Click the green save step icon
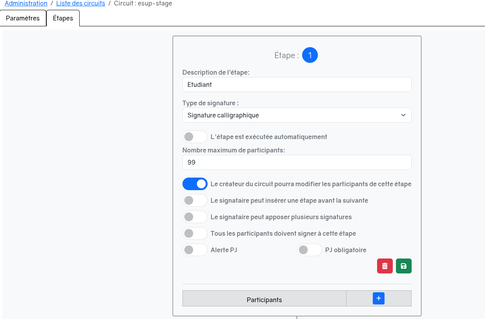Image resolution: width=485 pixels, height=319 pixels. click(x=403, y=266)
